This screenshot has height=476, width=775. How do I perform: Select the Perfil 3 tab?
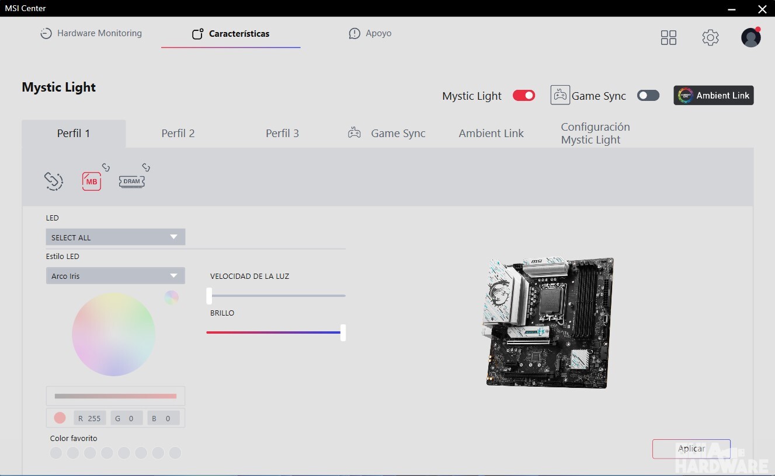[x=282, y=134]
